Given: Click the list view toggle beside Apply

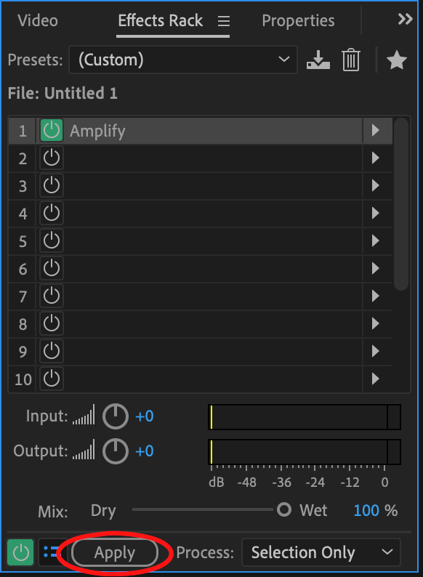Looking at the screenshot, I should [52, 552].
